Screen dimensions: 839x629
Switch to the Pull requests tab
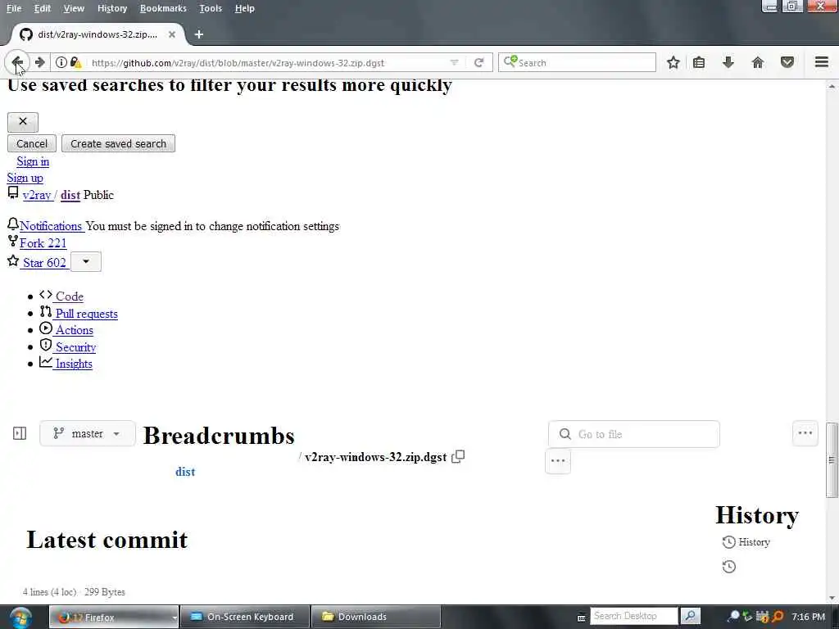(x=86, y=314)
